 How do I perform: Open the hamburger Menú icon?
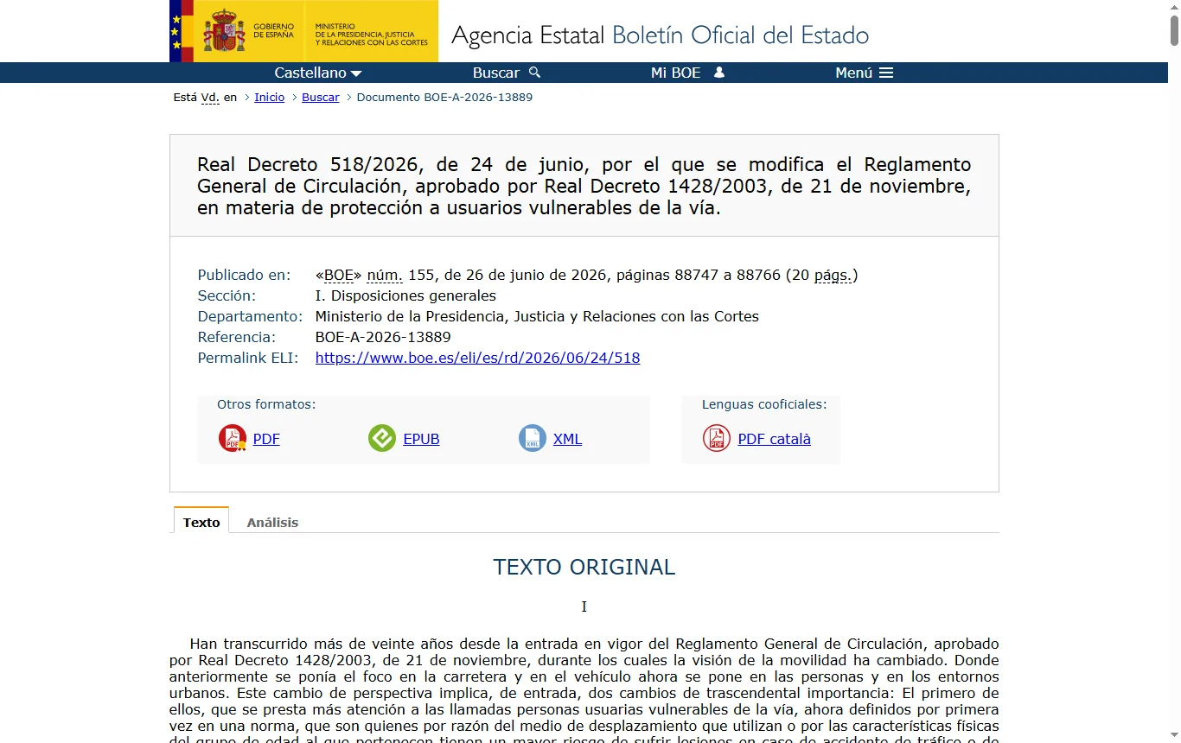tap(886, 73)
